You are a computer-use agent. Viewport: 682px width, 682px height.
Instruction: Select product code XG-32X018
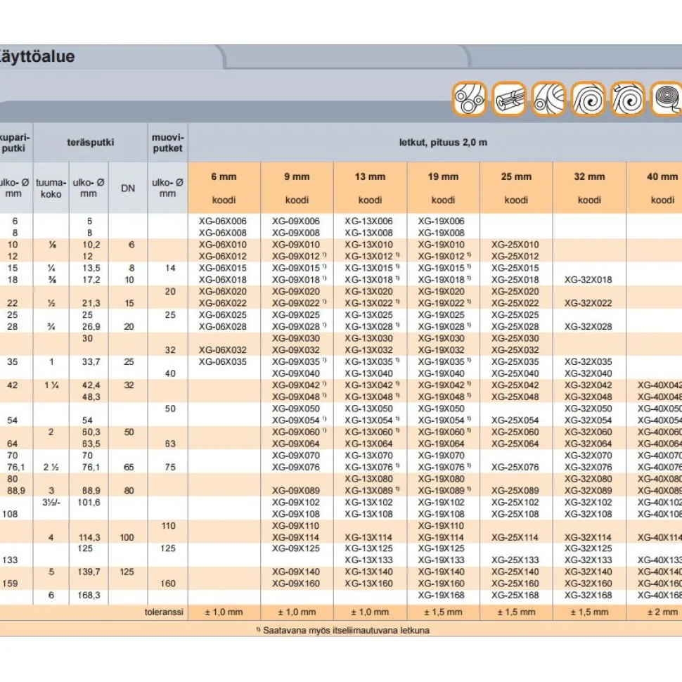tap(588, 280)
